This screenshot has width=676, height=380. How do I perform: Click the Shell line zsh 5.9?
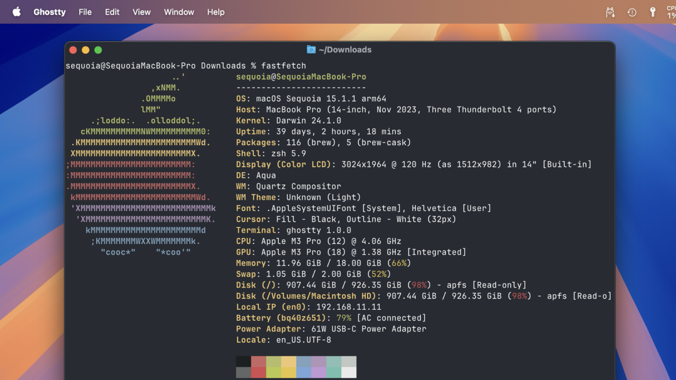(x=271, y=154)
